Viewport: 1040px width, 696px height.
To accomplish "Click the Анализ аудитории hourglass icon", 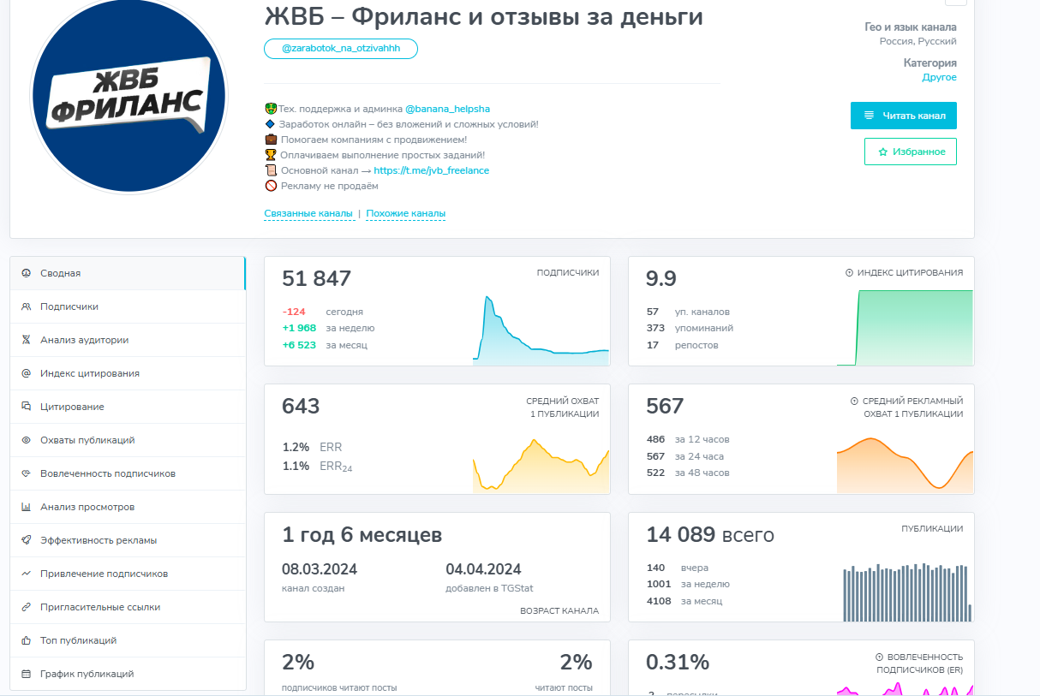I will pyautogui.click(x=26, y=340).
